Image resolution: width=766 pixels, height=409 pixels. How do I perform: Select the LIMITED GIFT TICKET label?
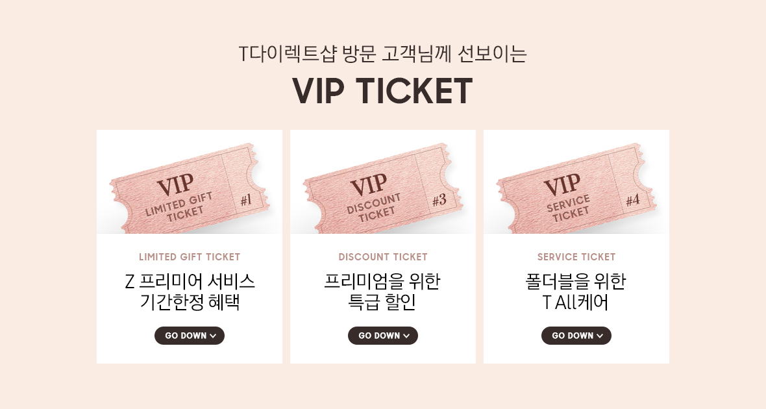tap(190, 257)
